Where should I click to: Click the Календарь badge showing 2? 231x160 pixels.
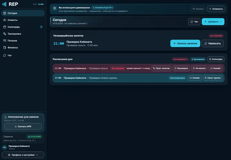click(x=41, y=27)
